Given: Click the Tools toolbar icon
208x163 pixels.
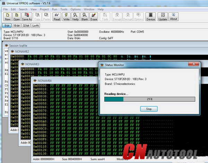Looking at the screenshot, I should 105,17.
